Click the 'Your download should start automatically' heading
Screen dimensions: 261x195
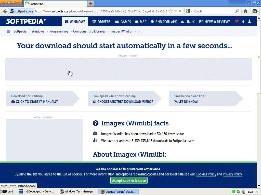point(124,46)
